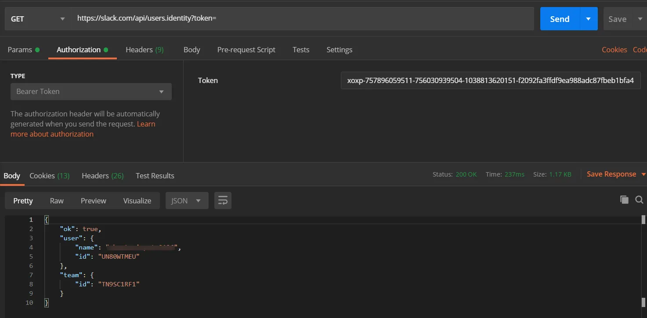The height and width of the screenshot is (318, 647).
Task: Switch to Pre-request Script tab
Action: (246, 50)
